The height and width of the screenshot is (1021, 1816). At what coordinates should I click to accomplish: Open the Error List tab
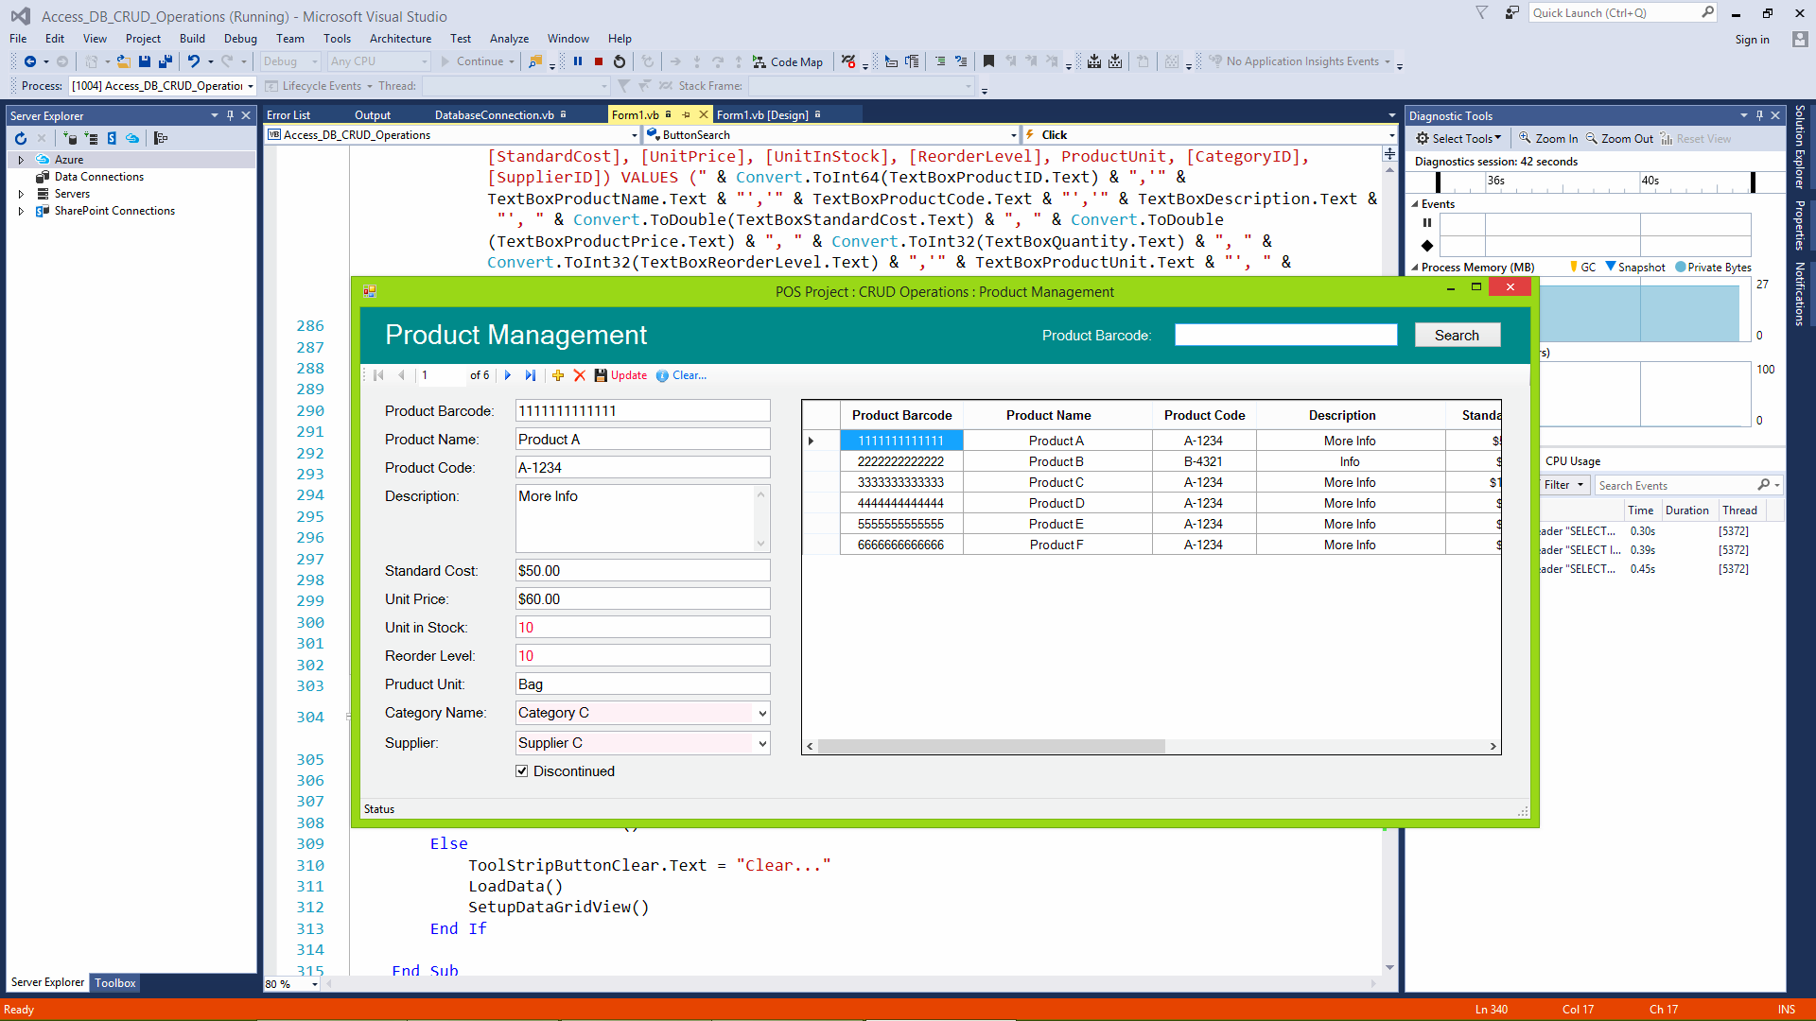[288, 115]
